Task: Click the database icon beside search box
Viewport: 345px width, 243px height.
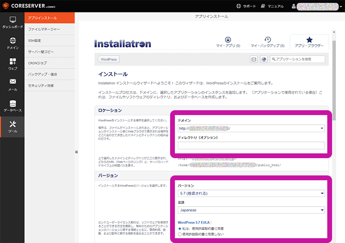Action: coord(254,59)
